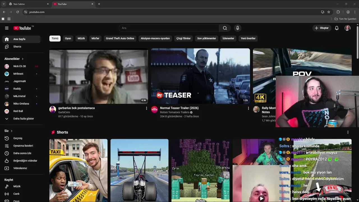Click the YouTube logo
The height and width of the screenshot is (202, 359).
pyautogui.click(x=22, y=28)
